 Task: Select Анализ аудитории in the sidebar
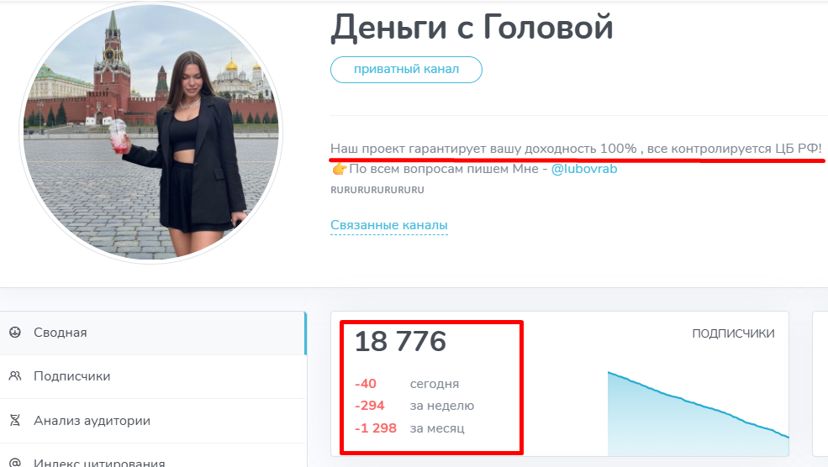click(92, 421)
